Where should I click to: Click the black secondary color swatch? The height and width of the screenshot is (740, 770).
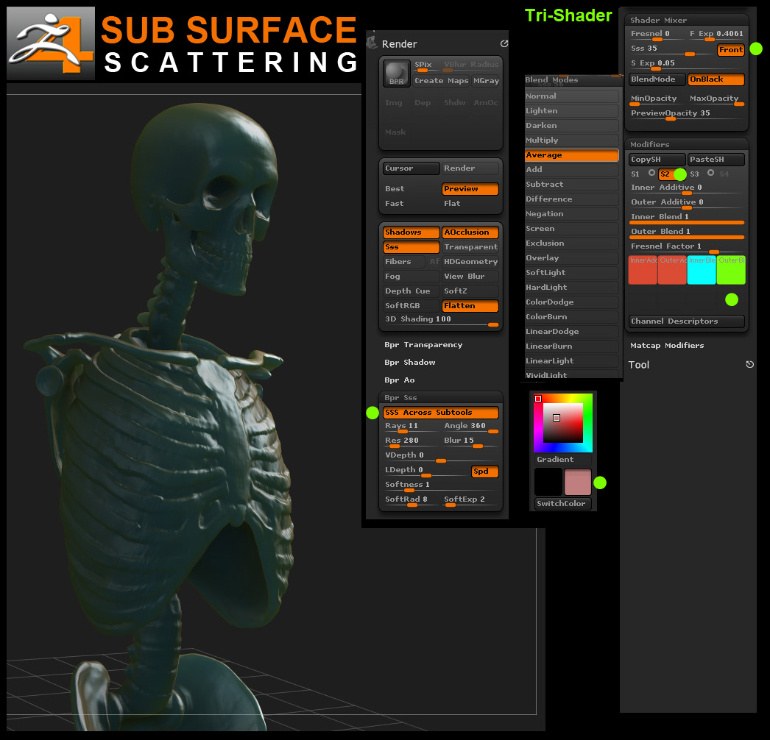tap(548, 482)
